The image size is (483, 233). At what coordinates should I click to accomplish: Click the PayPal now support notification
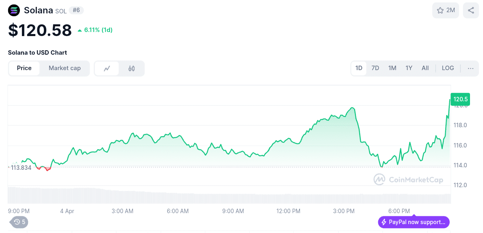point(414,222)
